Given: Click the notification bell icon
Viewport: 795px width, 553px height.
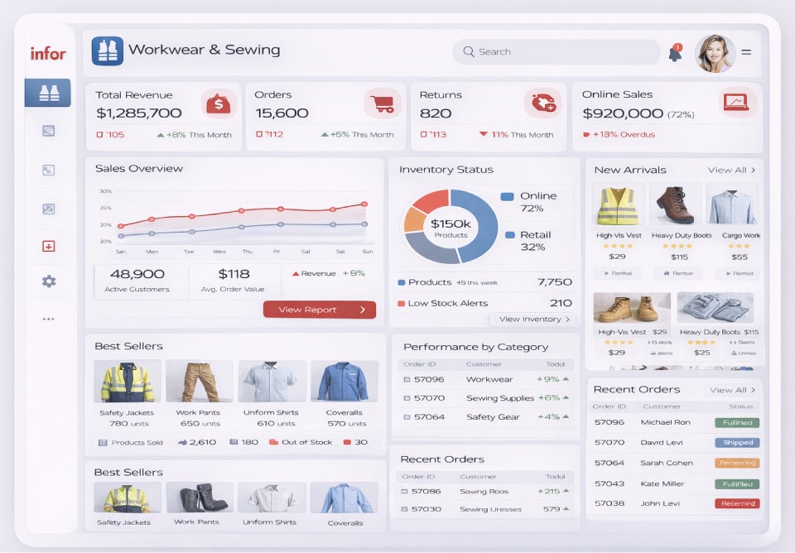Looking at the screenshot, I should point(675,54).
